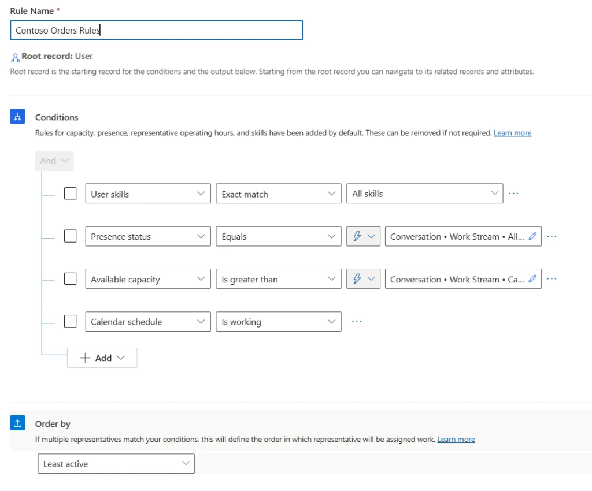
Task: Open the And logical operator dropdown
Action: [54, 161]
